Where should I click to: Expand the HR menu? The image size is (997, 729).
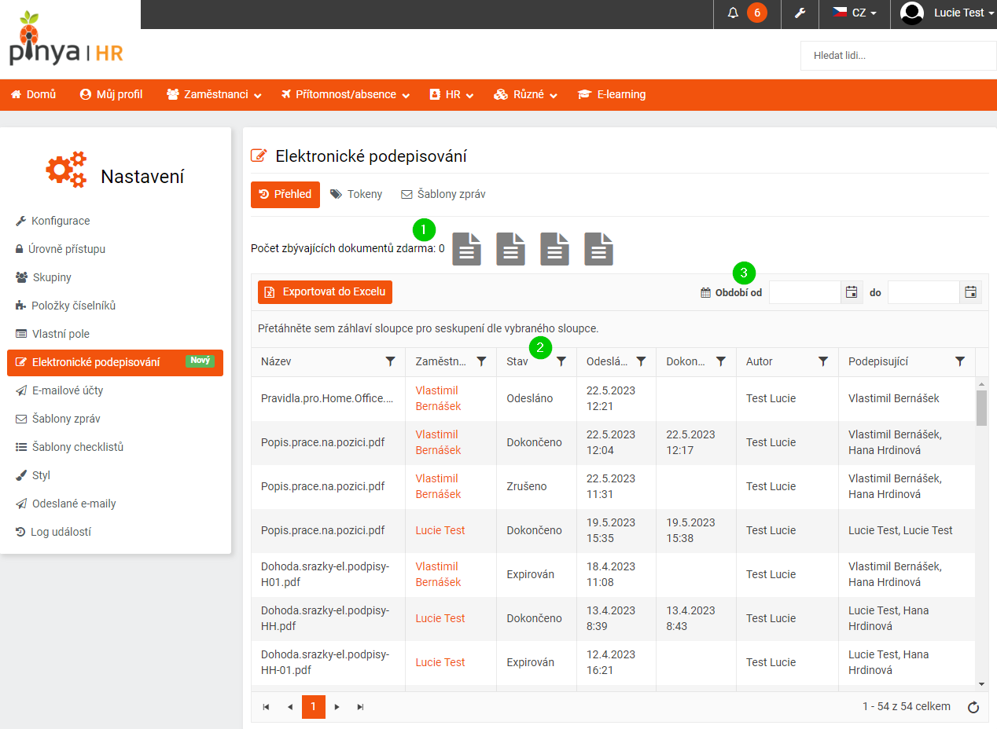[451, 94]
